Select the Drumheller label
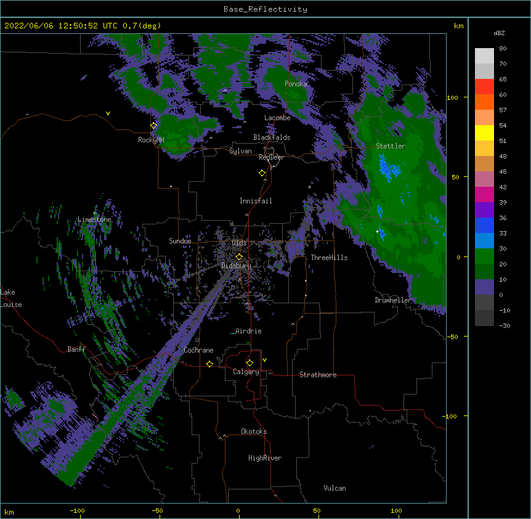 [x=393, y=300]
